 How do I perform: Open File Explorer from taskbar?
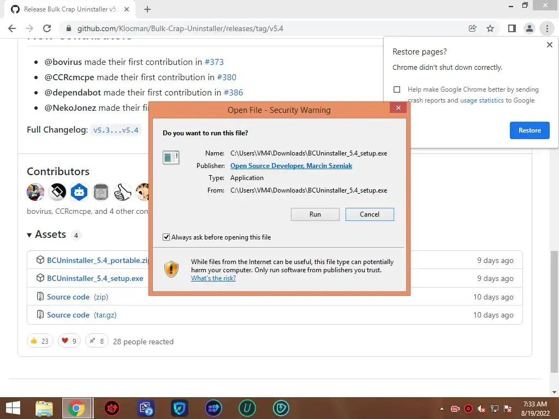44,408
